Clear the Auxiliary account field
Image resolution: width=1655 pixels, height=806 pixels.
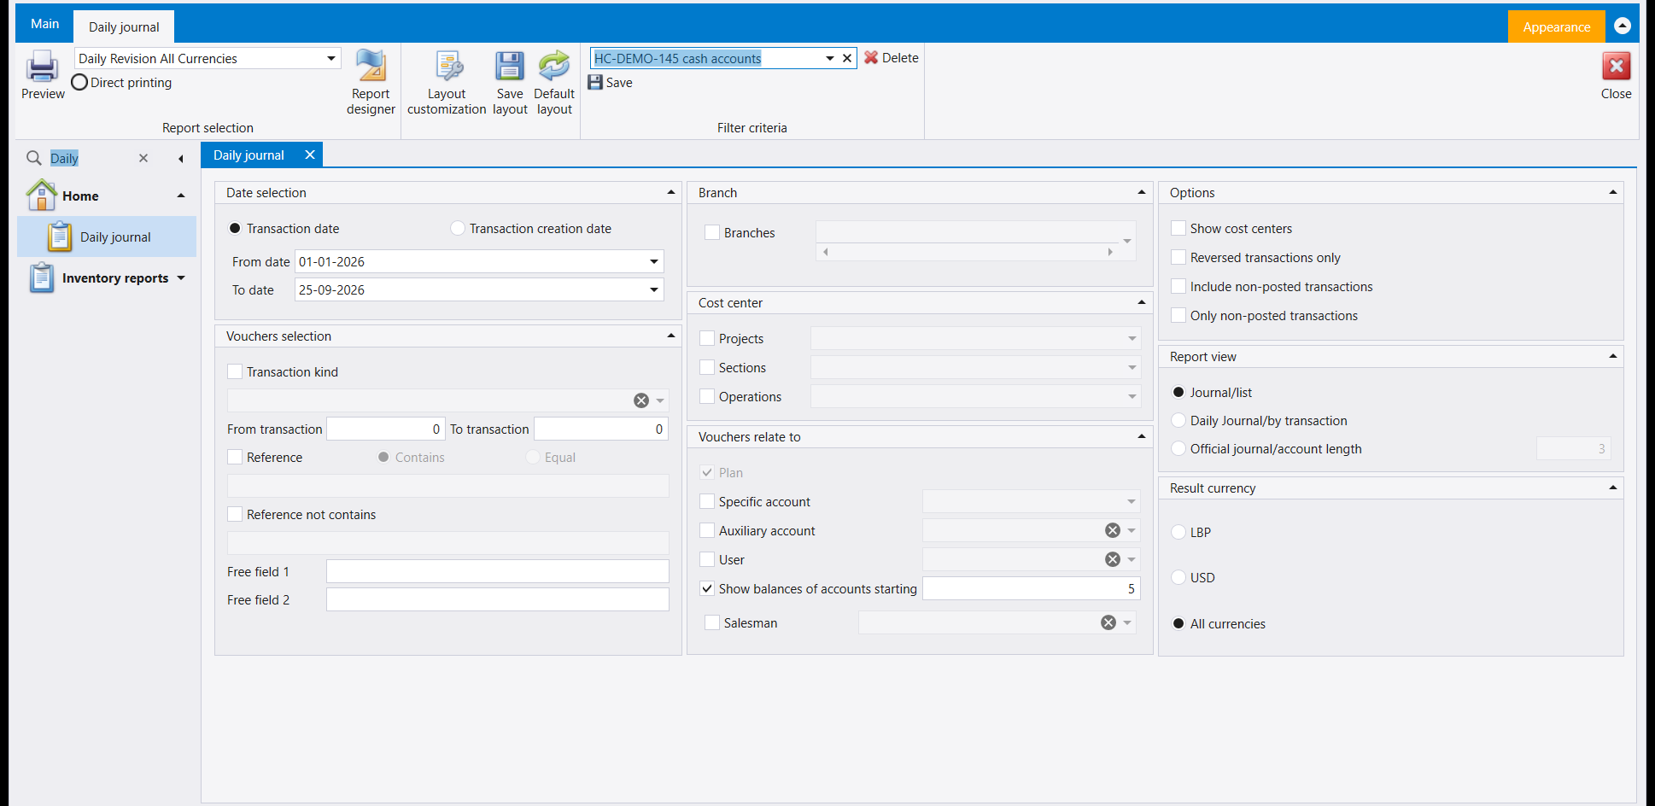[1113, 530]
